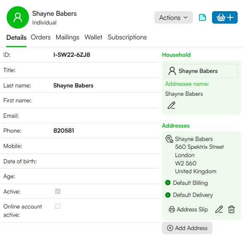Click the household member person icon
Viewport: 248px width, 235px height.
172,71
